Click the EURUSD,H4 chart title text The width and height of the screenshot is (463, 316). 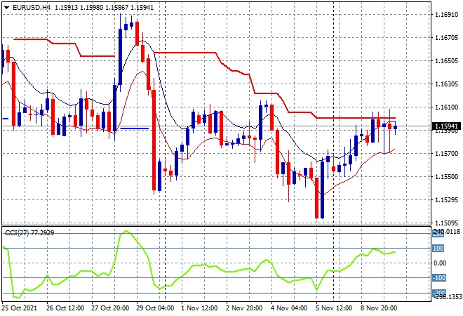(x=32, y=8)
